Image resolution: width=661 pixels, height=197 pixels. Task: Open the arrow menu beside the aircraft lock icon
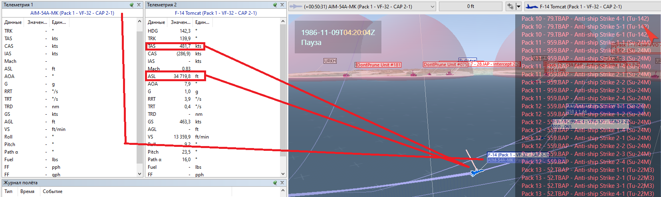[518, 6]
